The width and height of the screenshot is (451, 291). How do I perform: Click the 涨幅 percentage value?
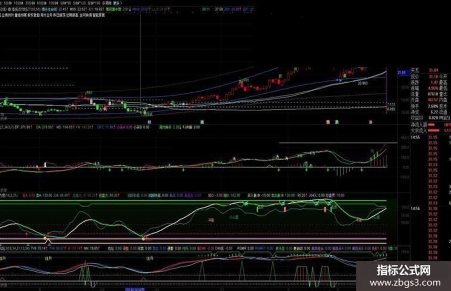433,88
